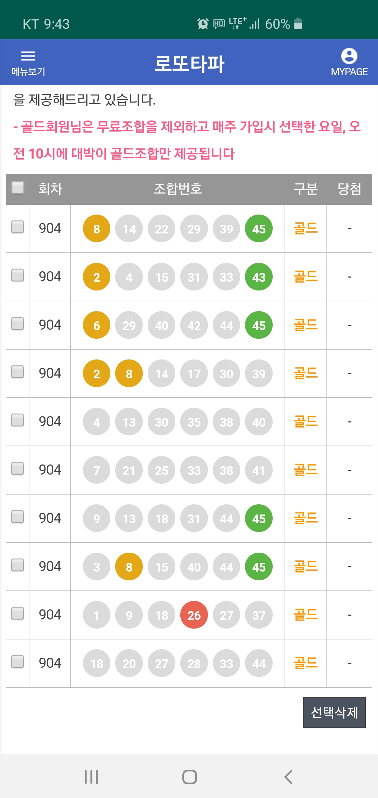Tap the battery icon in status bar

298,23
